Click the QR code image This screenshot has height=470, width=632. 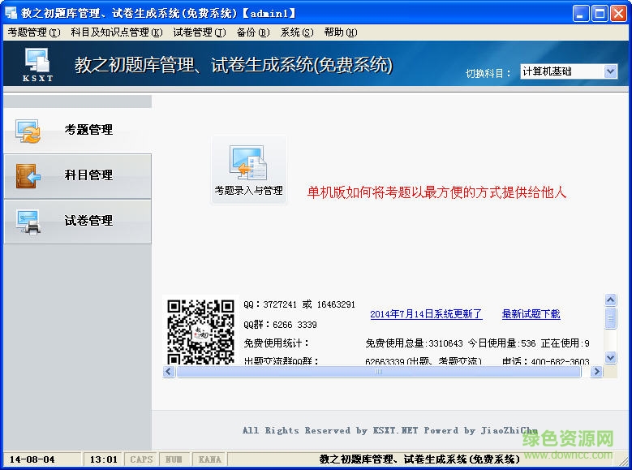(200, 331)
